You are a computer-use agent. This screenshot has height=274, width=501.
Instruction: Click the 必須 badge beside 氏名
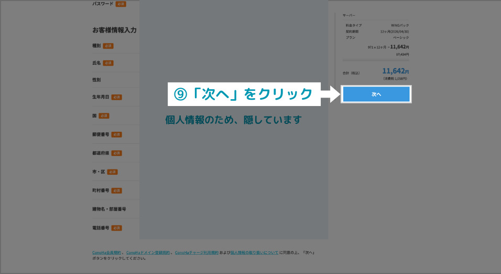(108, 63)
